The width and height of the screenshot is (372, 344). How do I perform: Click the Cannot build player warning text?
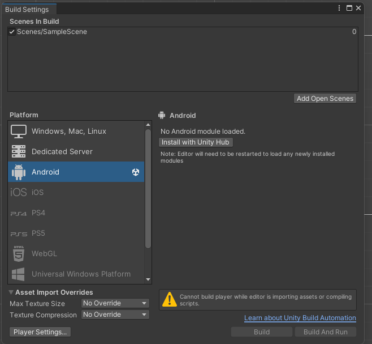coord(266,300)
